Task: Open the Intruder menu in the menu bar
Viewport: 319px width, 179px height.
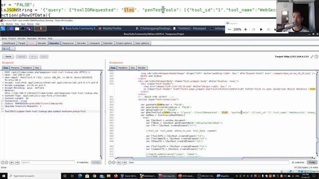Action: 21,38
